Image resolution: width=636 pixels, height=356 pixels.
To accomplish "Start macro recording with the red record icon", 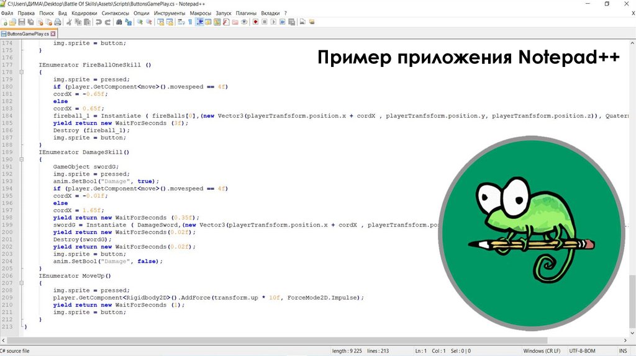I will pos(255,22).
